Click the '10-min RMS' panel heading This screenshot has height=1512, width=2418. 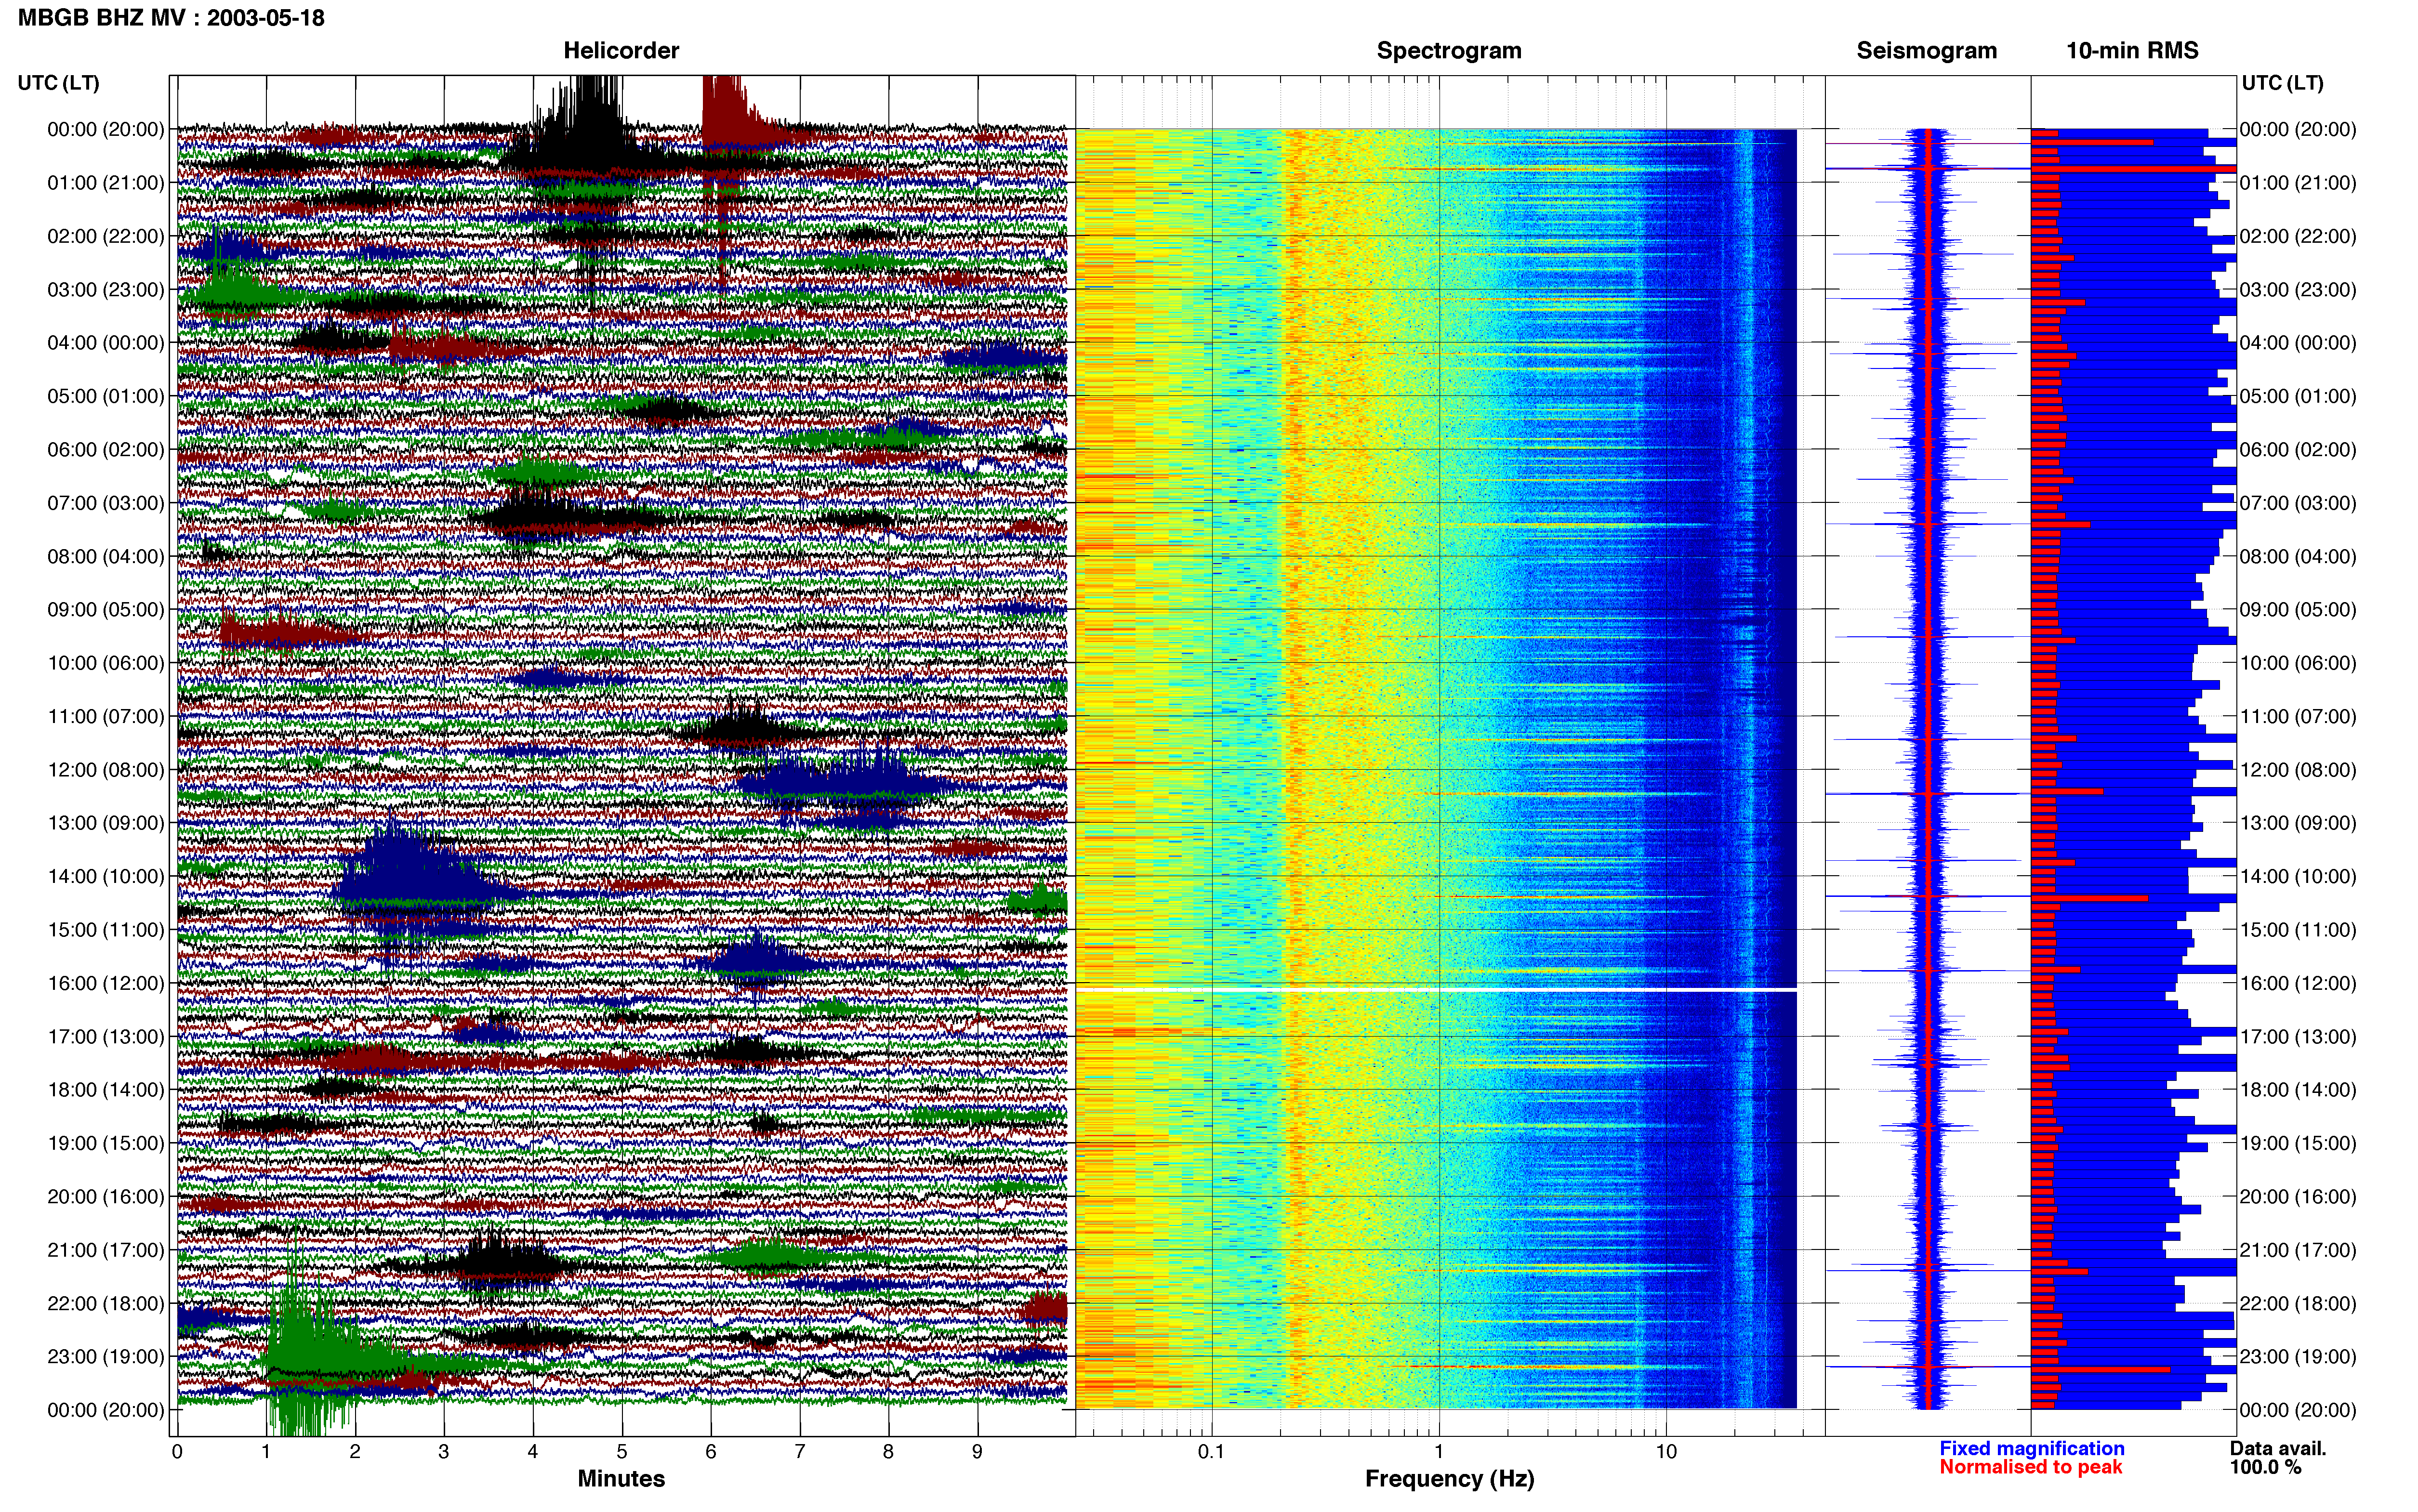pyautogui.click(x=2132, y=51)
